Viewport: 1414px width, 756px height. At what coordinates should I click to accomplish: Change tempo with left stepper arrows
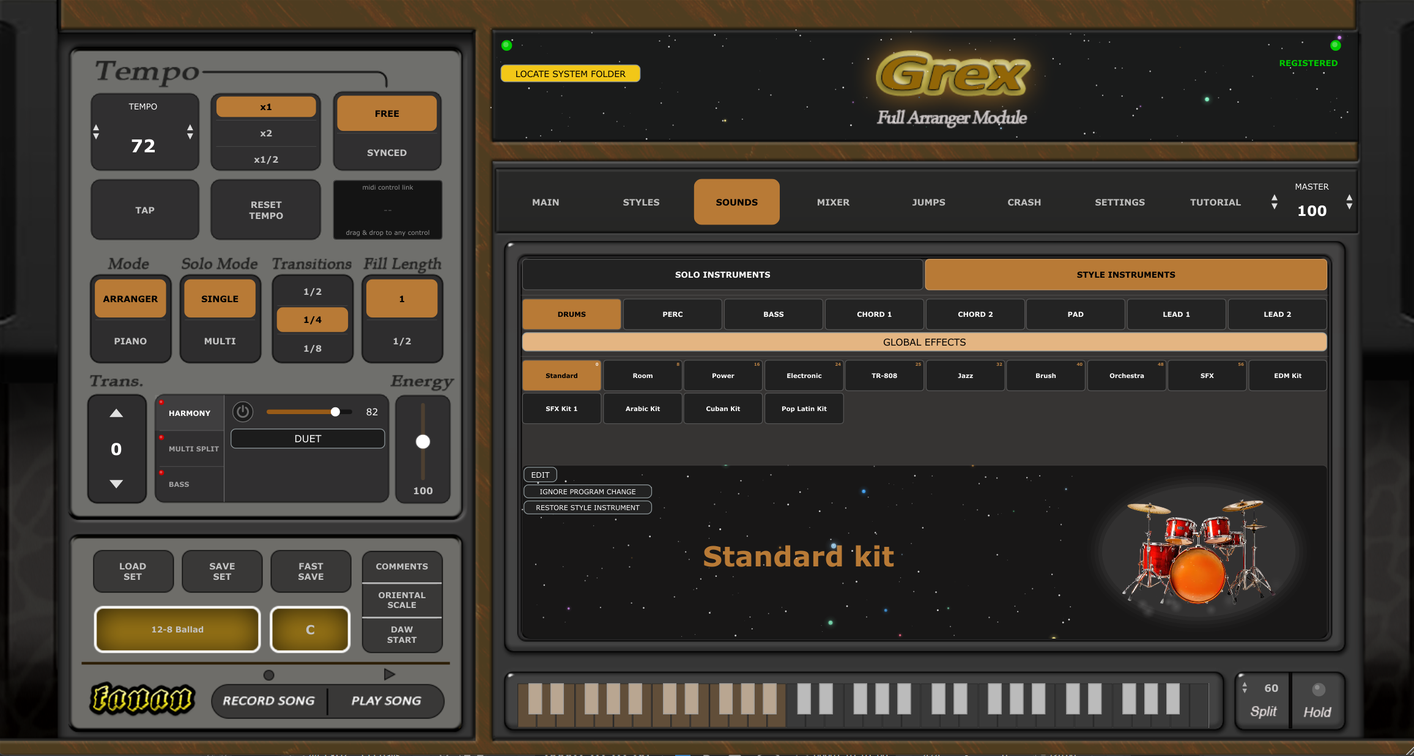[x=96, y=132]
